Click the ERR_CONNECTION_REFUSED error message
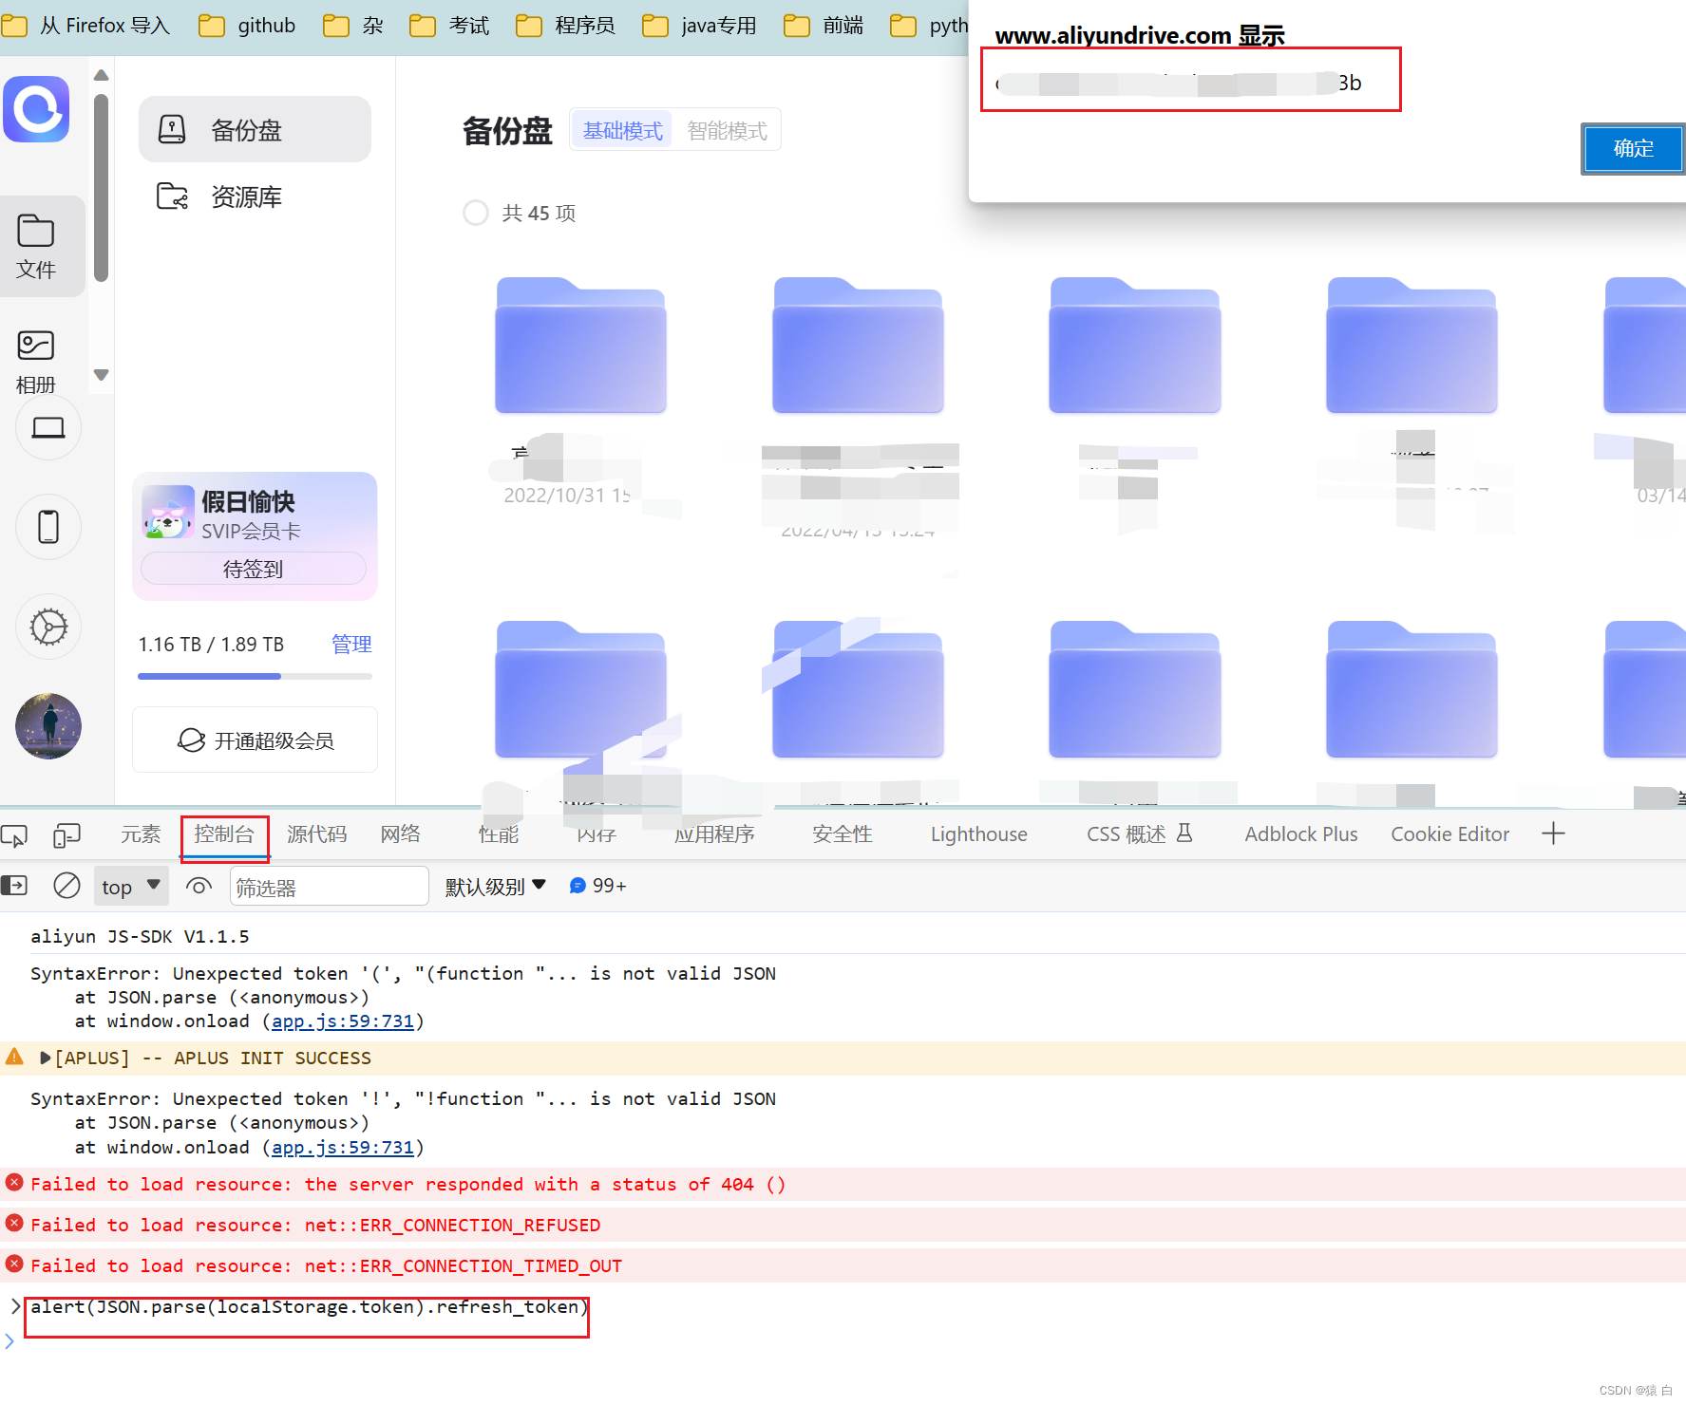Screen dimensions: 1686x1405 tap(315, 1226)
